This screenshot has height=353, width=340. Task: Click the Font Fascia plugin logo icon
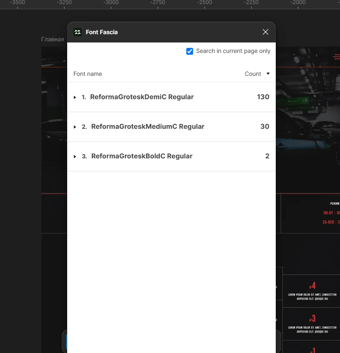78,32
